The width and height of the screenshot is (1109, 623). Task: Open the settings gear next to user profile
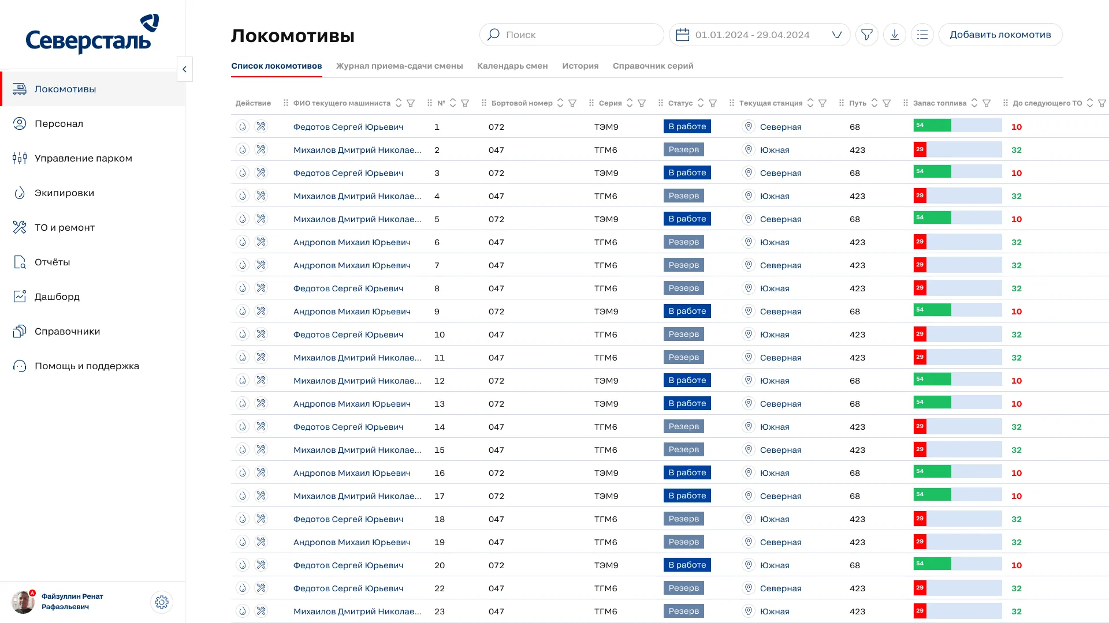click(162, 602)
